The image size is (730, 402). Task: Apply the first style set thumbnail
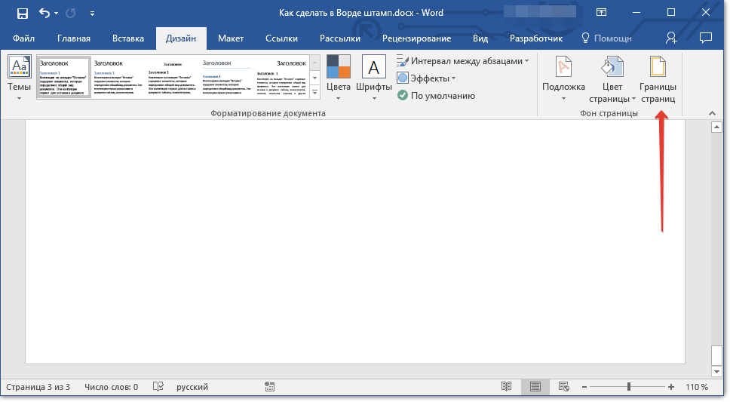pos(63,76)
